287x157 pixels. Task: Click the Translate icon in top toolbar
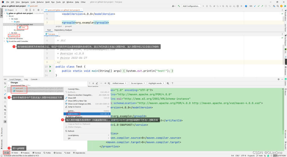(274, 6)
